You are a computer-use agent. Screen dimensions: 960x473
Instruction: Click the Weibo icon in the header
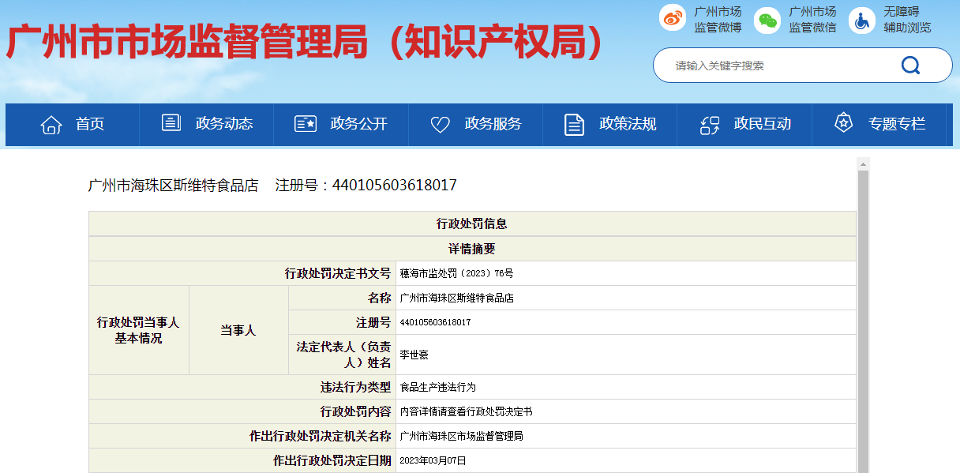pos(673,20)
